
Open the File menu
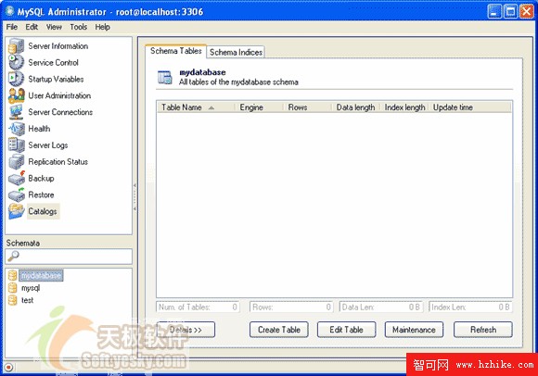(x=12, y=27)
